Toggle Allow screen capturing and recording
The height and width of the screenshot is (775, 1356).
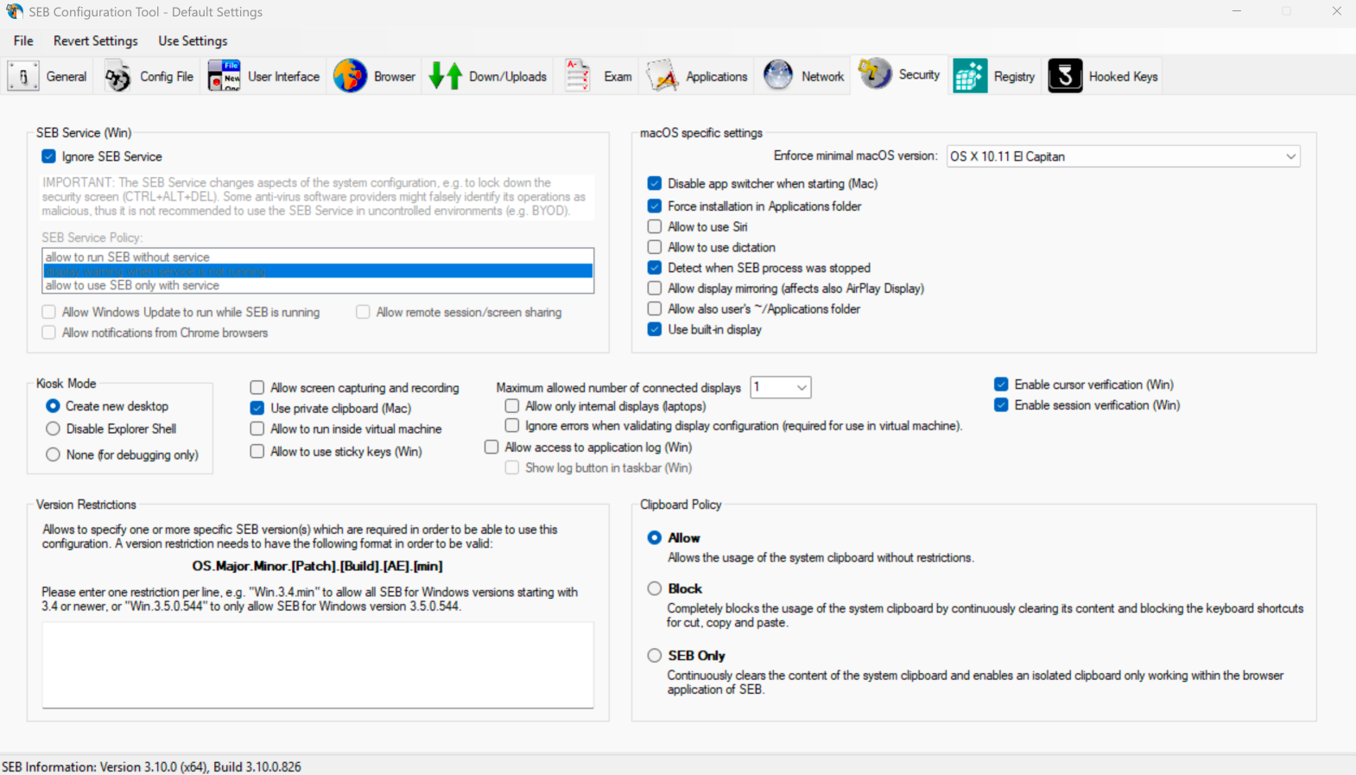[257, 388]
